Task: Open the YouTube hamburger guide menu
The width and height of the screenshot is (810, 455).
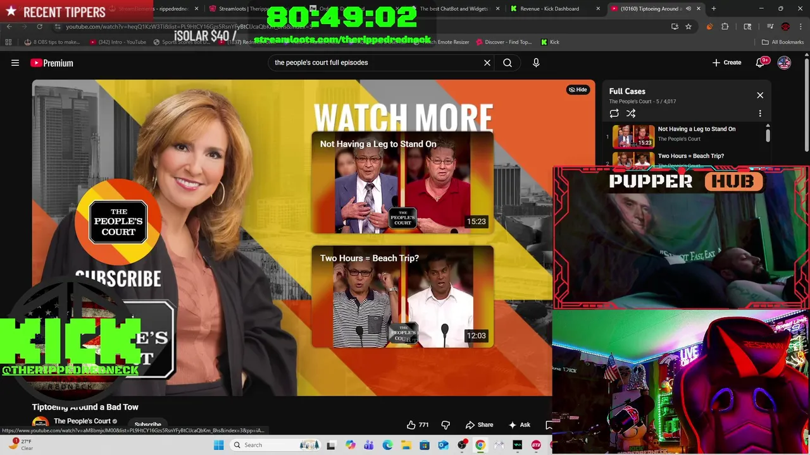Action: (x=15, y=63)
